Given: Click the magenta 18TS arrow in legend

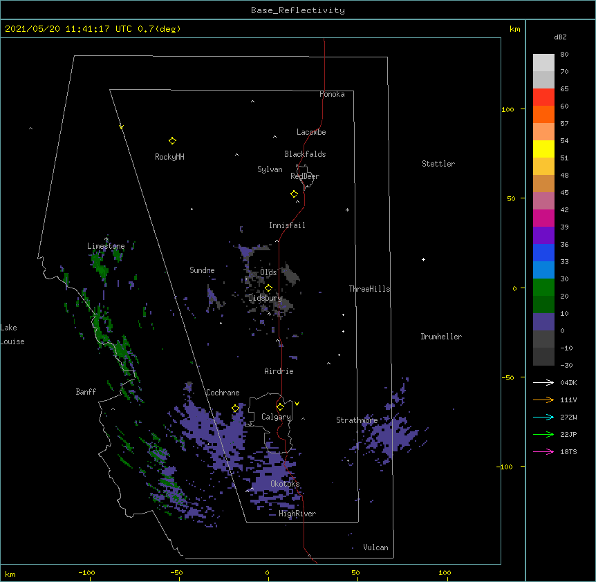Looking at the screenshot, I should [x=543, y=451].
